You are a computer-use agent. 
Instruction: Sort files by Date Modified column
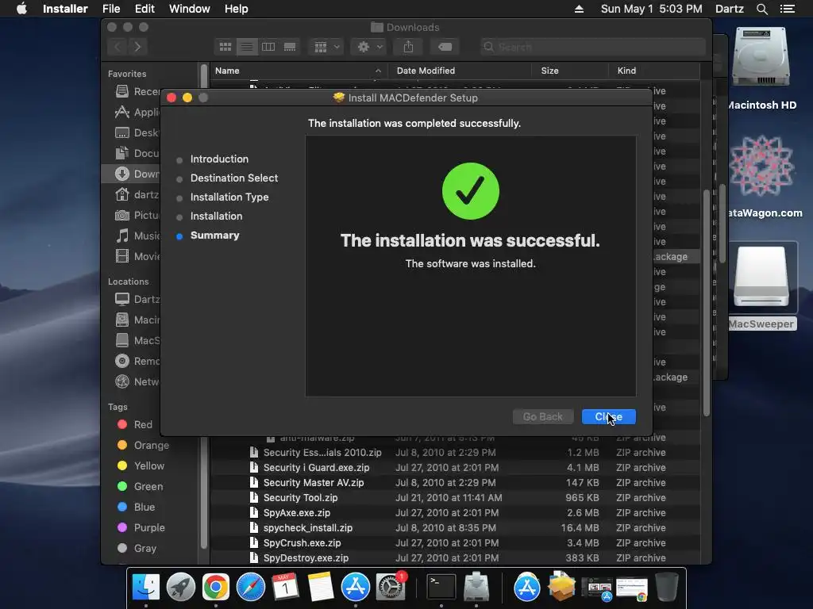click(x=460, y=71)
